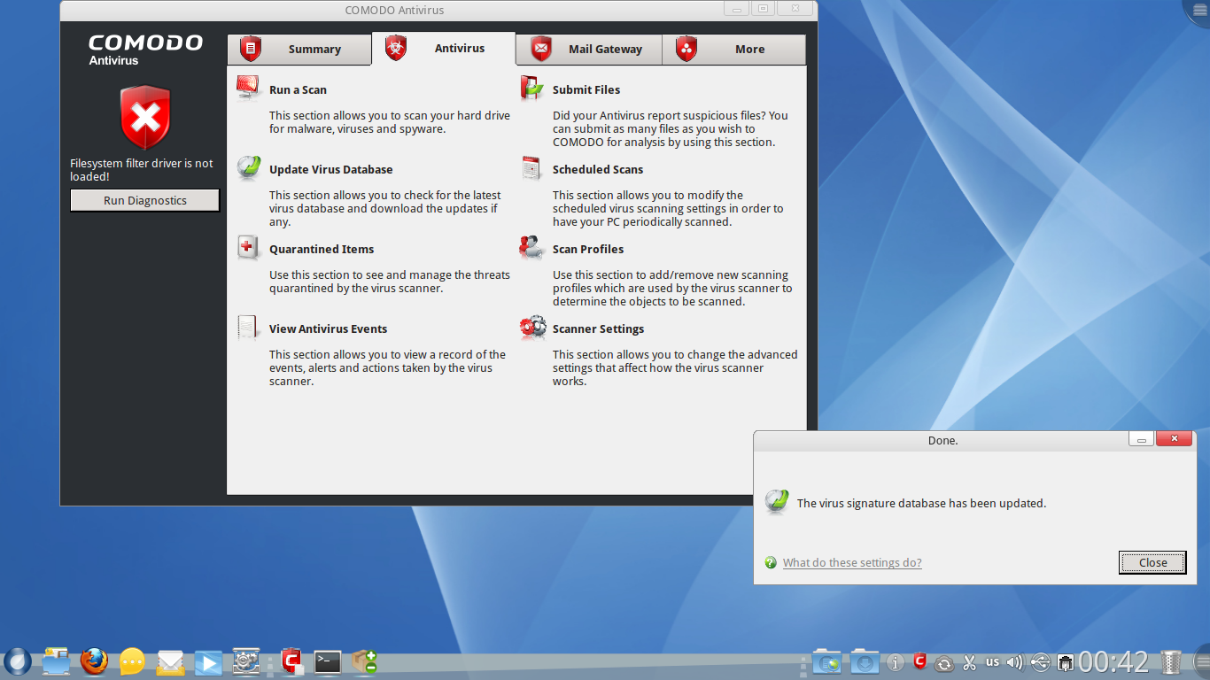Click the Submit Files icon
The height and width of the screenshot is (680, 1210).
(x=531, y=89)
